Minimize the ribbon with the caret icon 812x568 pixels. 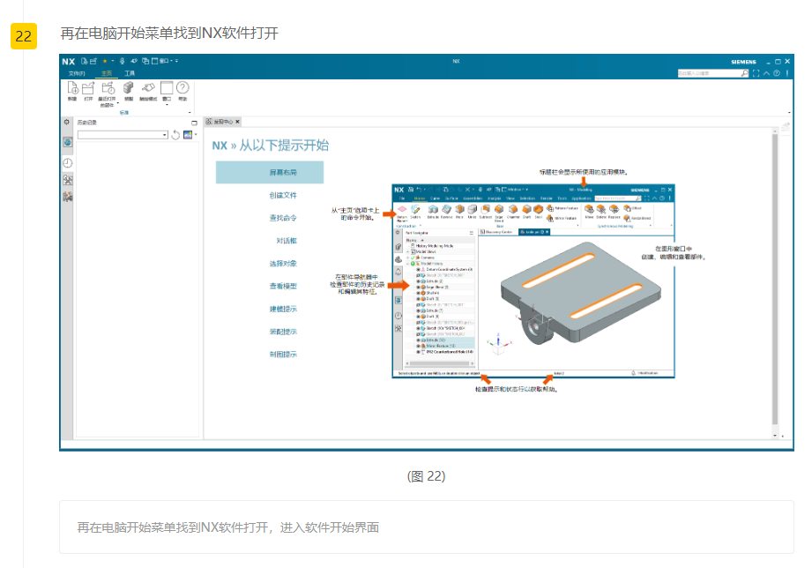click(x=766, y=73)
